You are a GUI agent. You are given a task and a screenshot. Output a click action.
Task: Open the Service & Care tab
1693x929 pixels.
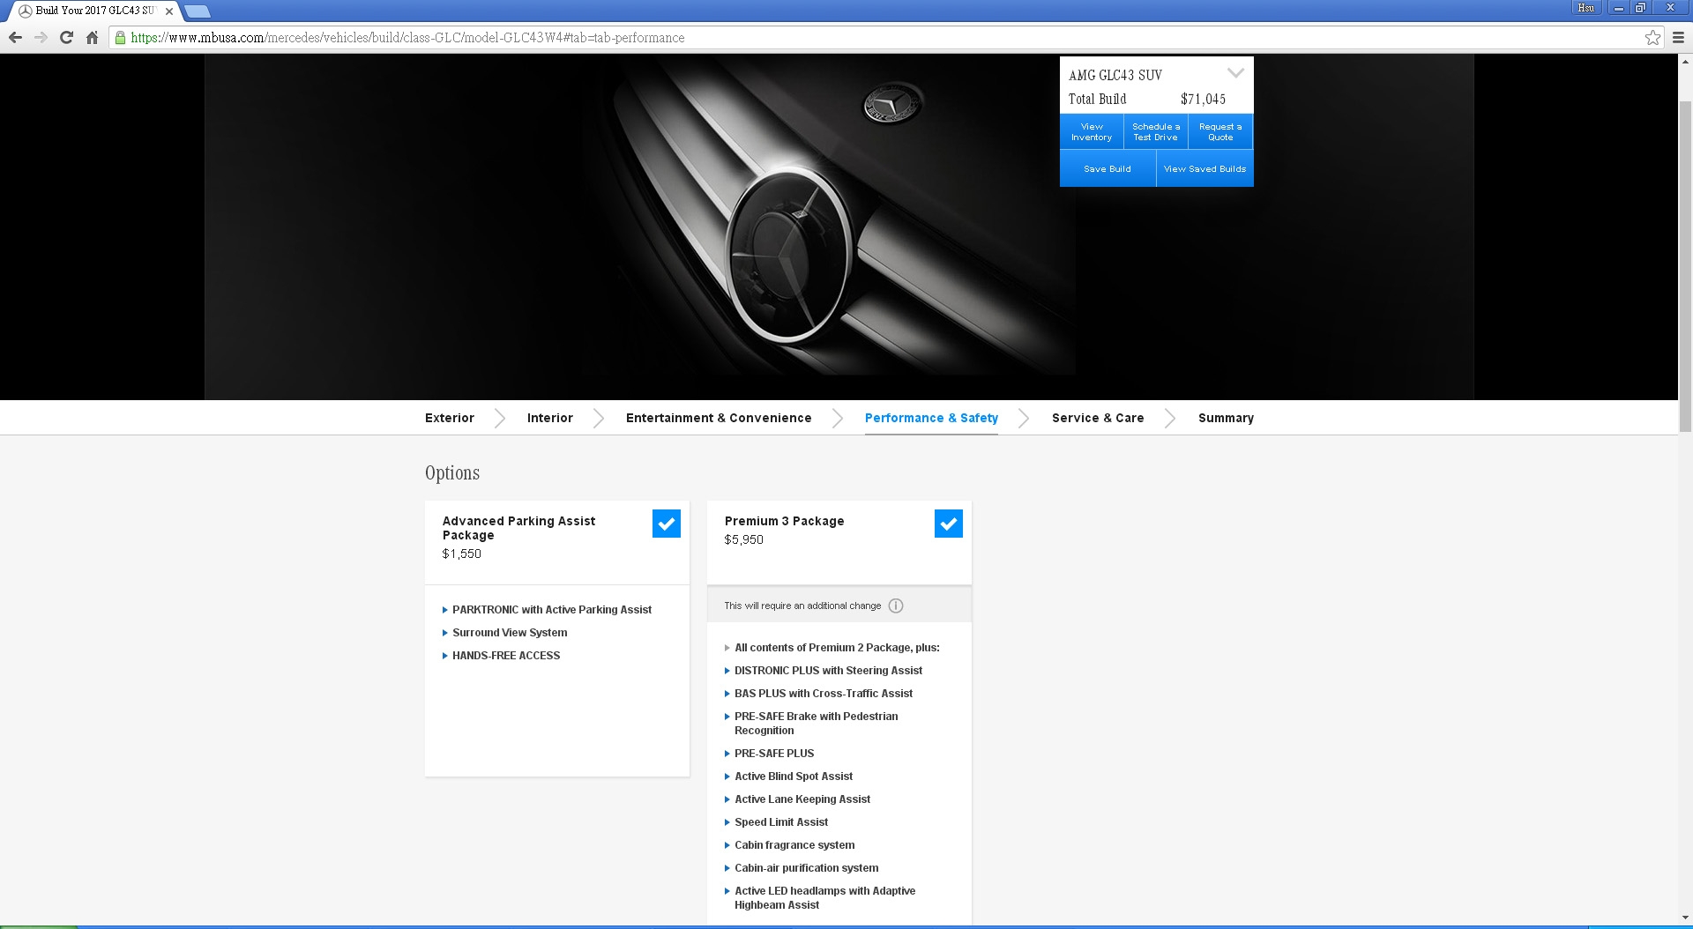[1098, 418]
